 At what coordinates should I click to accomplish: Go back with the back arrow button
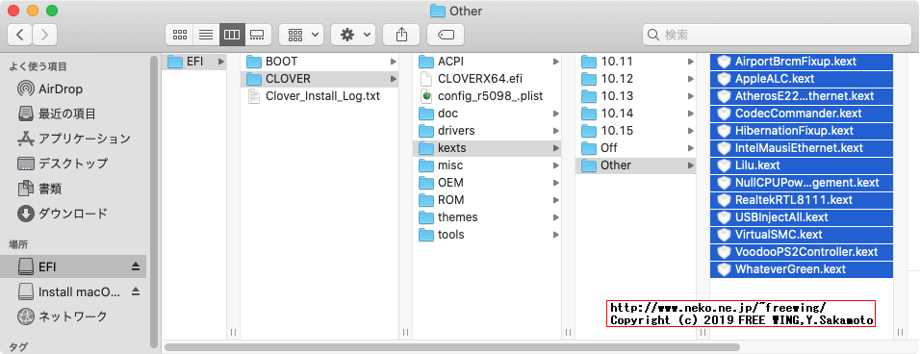(x=20, y=35)
